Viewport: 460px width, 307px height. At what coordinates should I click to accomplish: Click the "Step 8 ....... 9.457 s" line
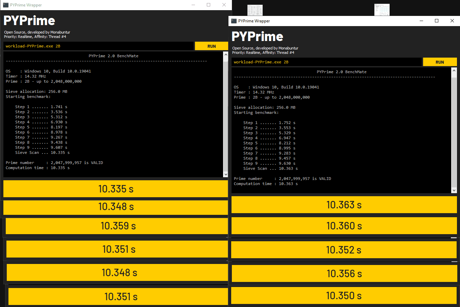click(269, 158)
